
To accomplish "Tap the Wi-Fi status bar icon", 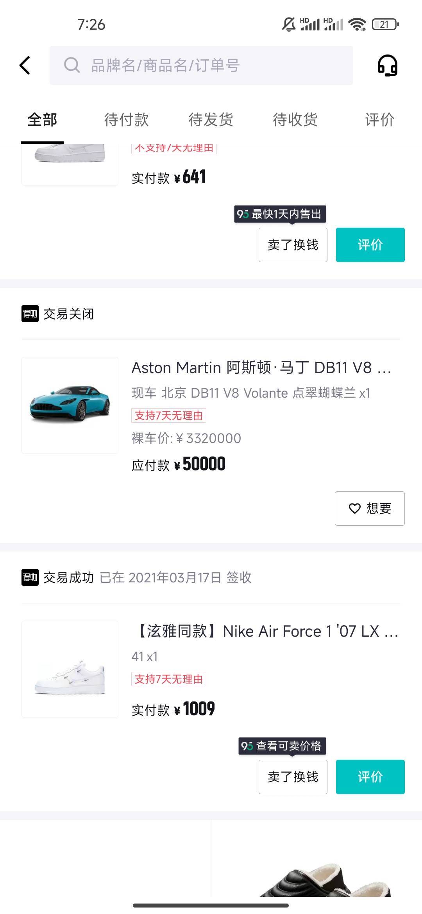I will (x=357, y=25).
